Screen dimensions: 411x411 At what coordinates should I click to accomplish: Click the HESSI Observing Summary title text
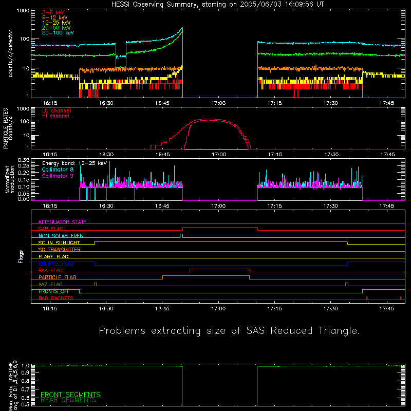point(218,5)
